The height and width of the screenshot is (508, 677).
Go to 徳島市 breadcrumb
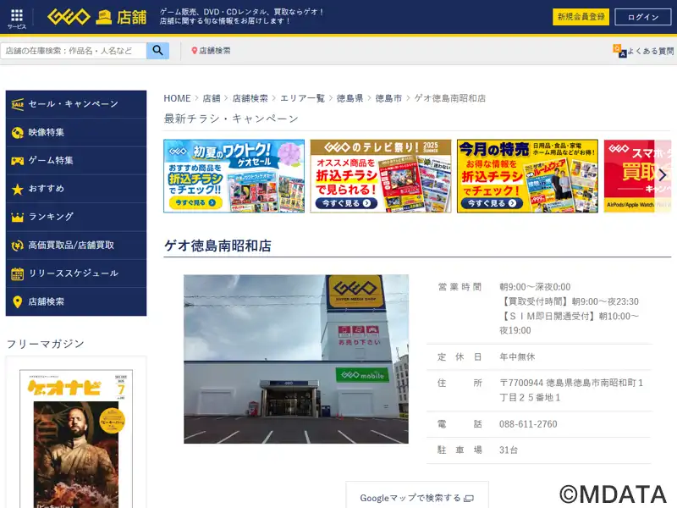click(388, 98)
